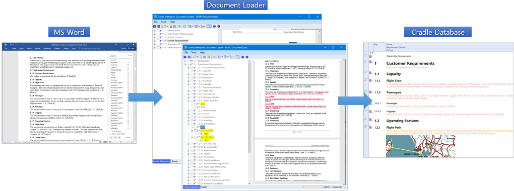
Task: Click the preview pane toggle icon in DEMO Document2 toolbar
Action: 237,57
